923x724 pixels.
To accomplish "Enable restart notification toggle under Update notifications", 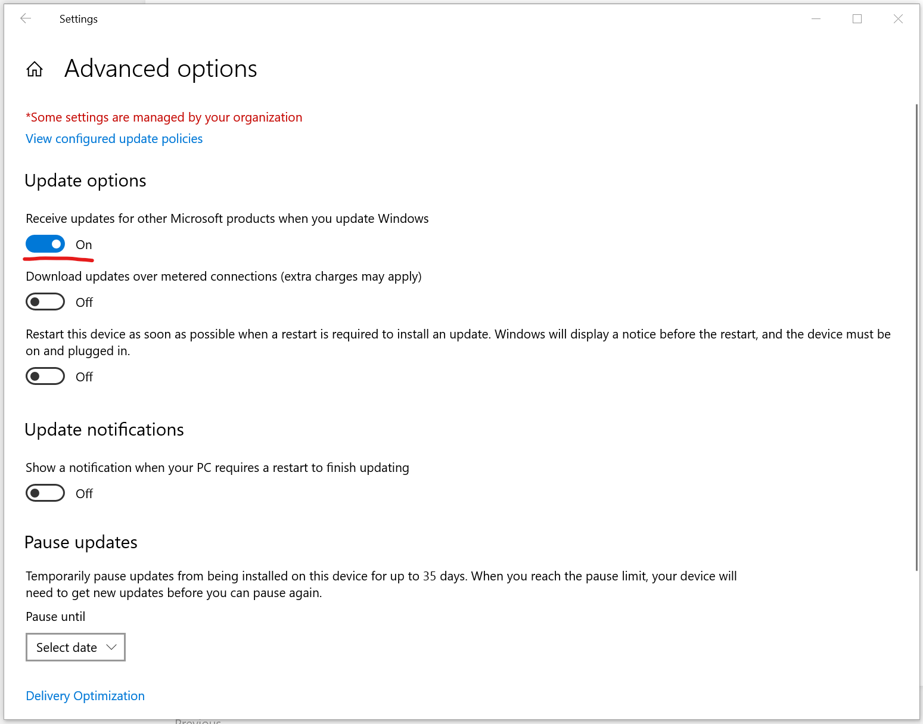I will (x=45, y=493).
